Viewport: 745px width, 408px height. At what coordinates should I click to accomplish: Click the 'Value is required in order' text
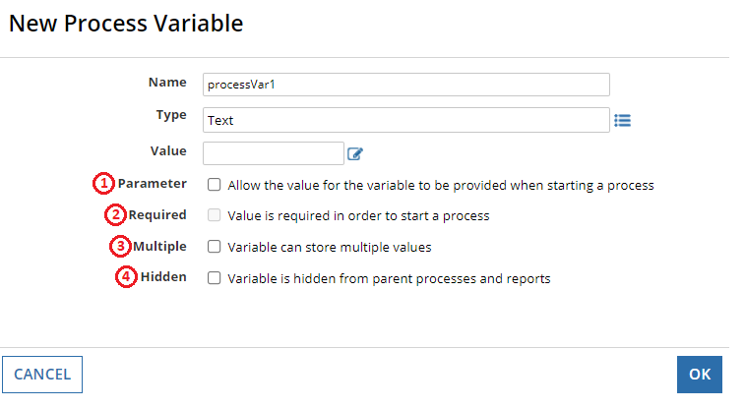coord(358,216)
